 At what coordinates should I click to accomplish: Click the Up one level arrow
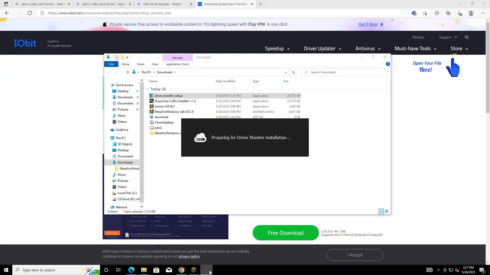click(128, 72)
